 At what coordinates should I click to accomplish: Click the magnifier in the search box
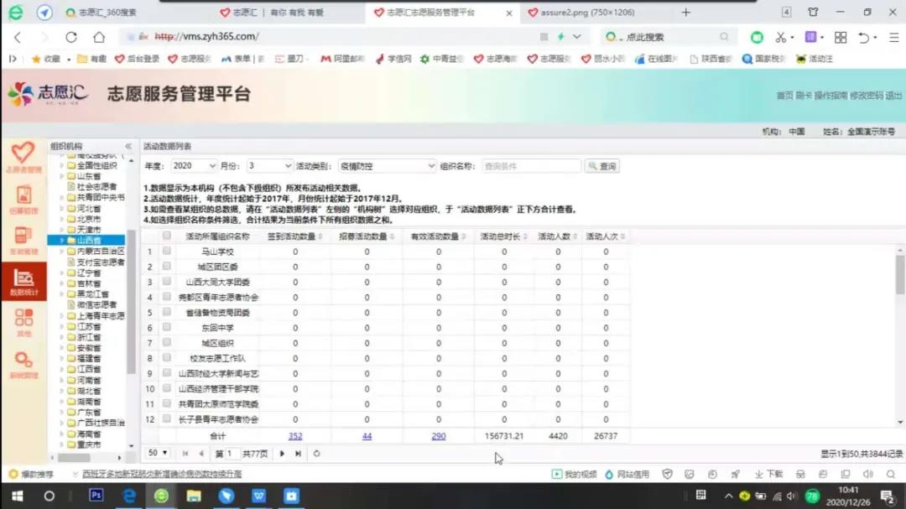click(724, 37)
